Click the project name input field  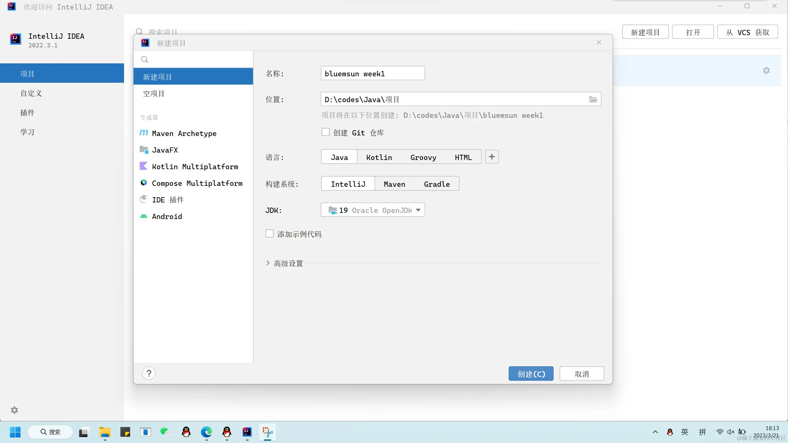pos(372,74)
